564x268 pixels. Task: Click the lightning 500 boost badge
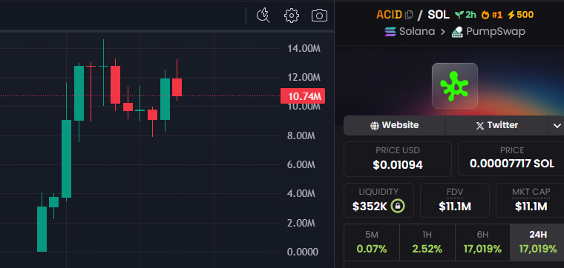pyautogui.click(x=520, y=15)
